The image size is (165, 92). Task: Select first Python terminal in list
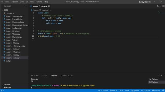(x=154, y=79)
